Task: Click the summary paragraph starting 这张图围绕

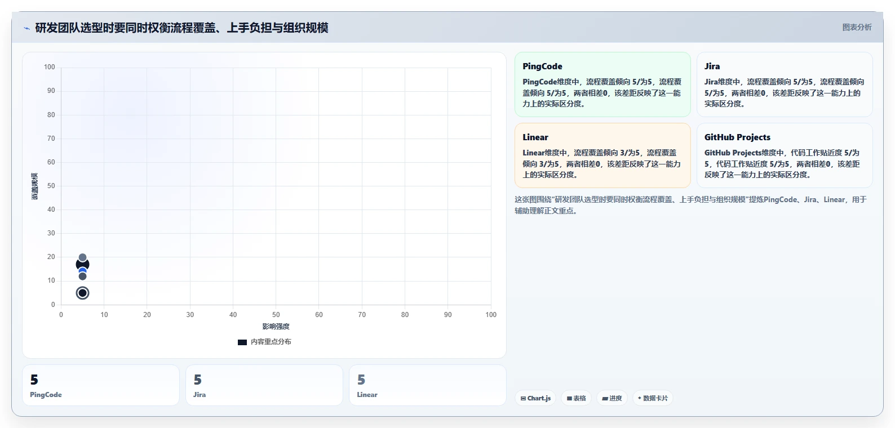Action: 690,205
